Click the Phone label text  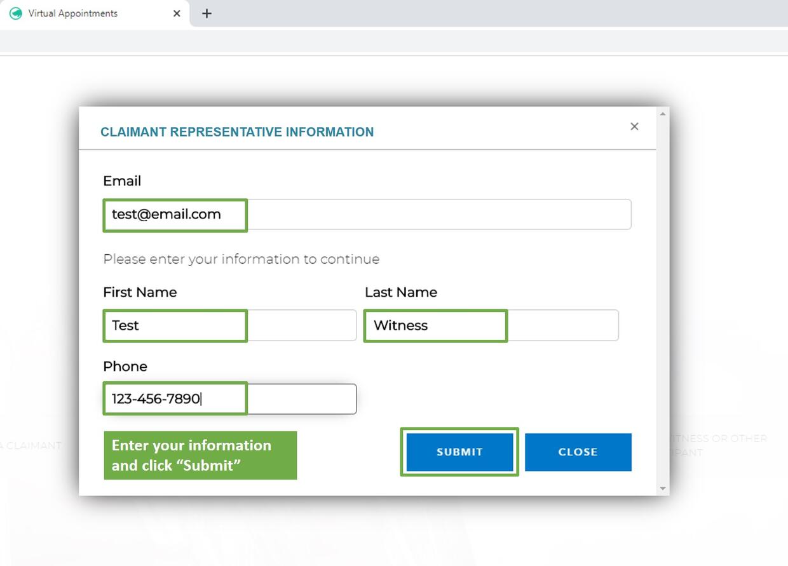coord(125,367)
